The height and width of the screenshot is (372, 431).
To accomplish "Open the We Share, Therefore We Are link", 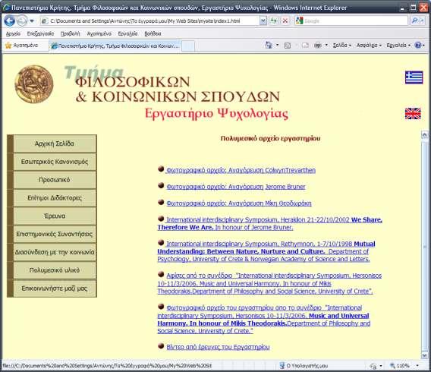I will click(269, 223).
